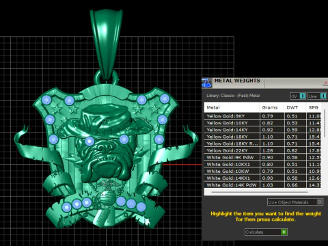Viewport: 328px width, 246px height.
Task: Select the White Gold:14KX1 row
Action: (262, 178)
